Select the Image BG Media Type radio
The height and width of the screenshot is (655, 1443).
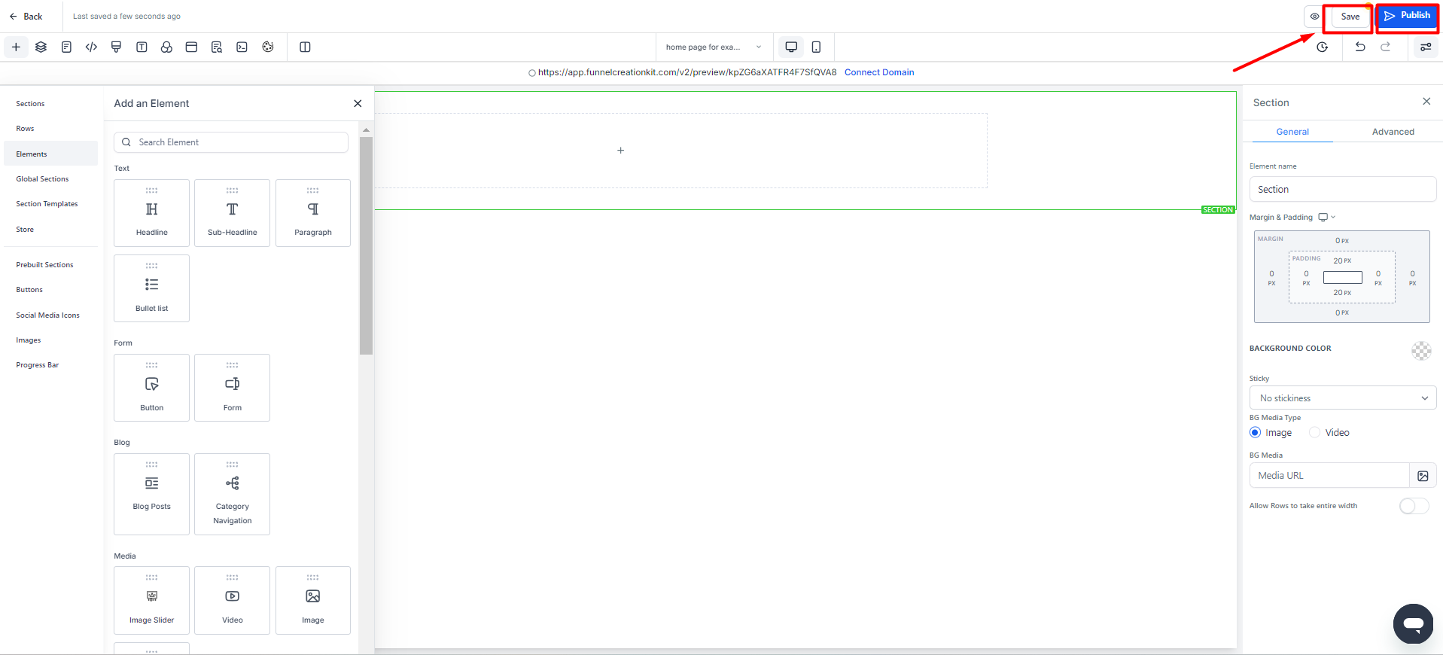[1255, 432]
